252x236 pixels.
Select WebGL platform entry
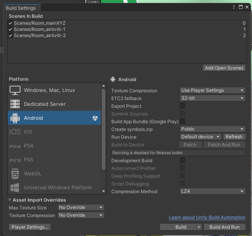click(54, 174)
